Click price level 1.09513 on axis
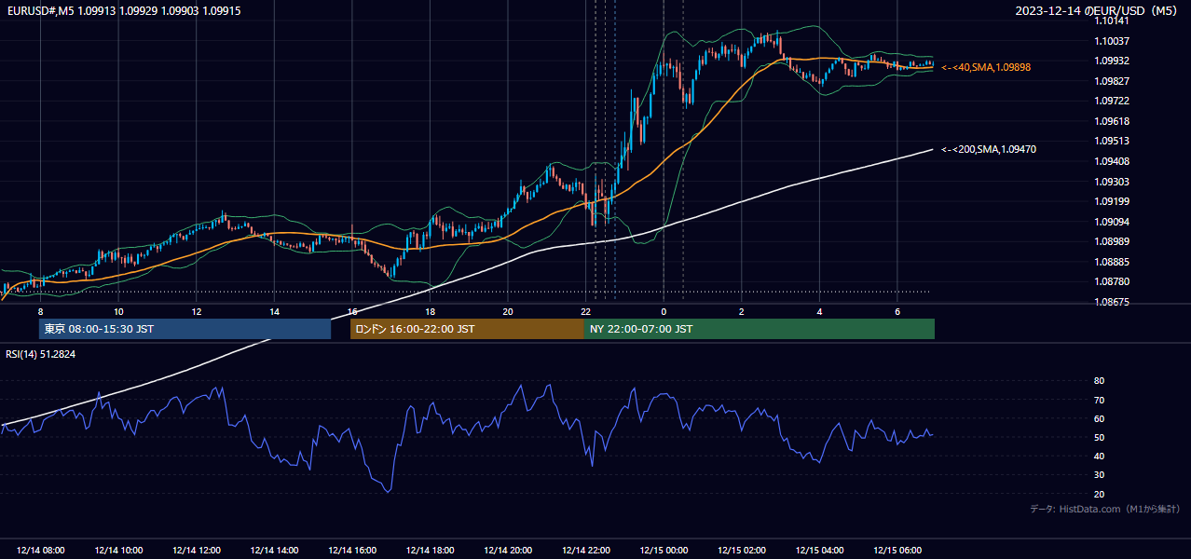The width and height of the screenshot is (1191, 559). (1113, 142)
